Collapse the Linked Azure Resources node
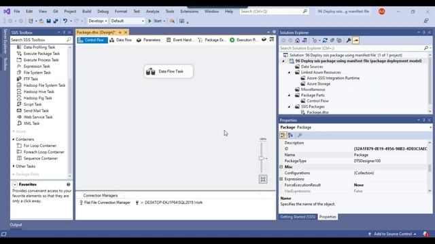Viewport: 435px width, 244px height. coord(289,73)
